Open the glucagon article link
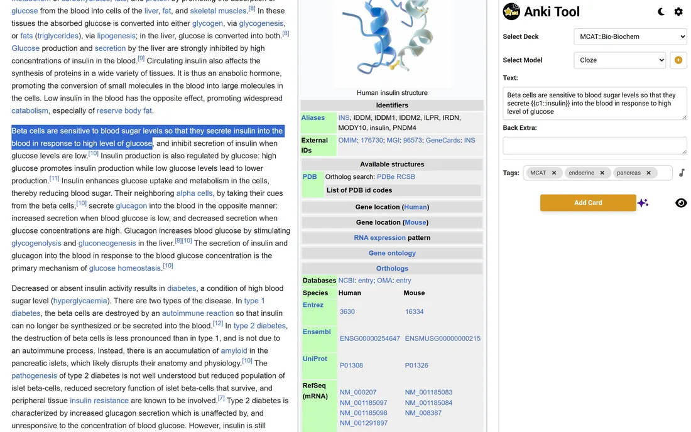The image size is (691, 432). tap(131, 206)
